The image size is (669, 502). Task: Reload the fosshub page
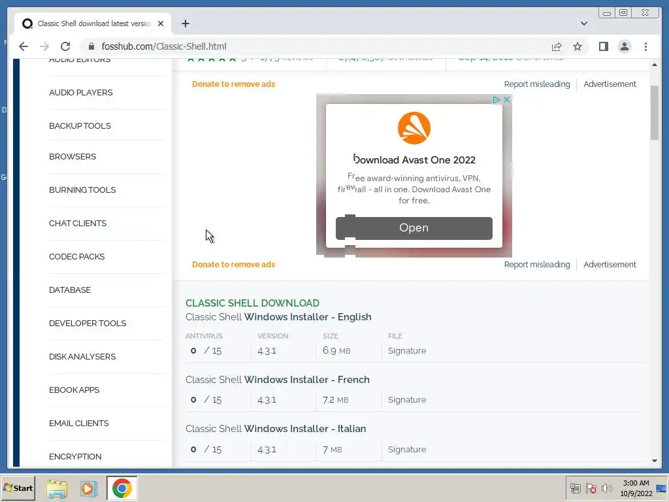coord(65,46)
